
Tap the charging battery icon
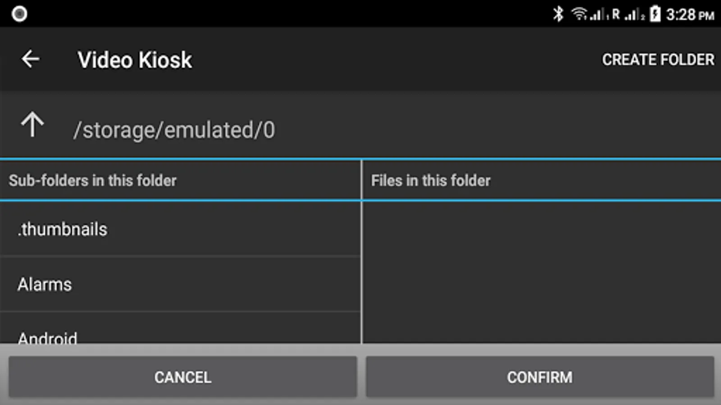pos(655,14)
